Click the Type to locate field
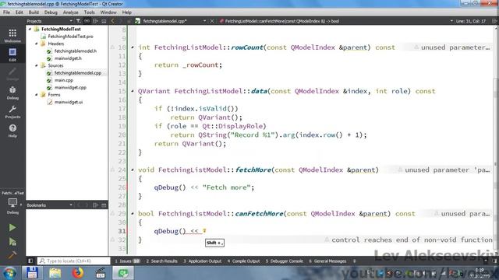 (74, 261)
